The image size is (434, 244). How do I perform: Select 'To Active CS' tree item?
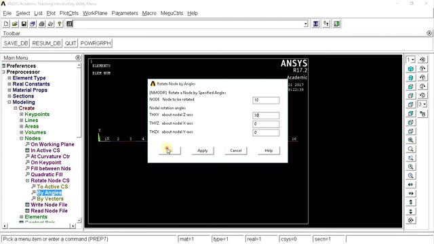pyautogui.click(x=52, y=187)
